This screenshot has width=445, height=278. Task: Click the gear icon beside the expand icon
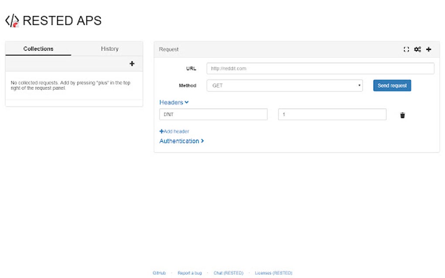[x=417, y=49]
